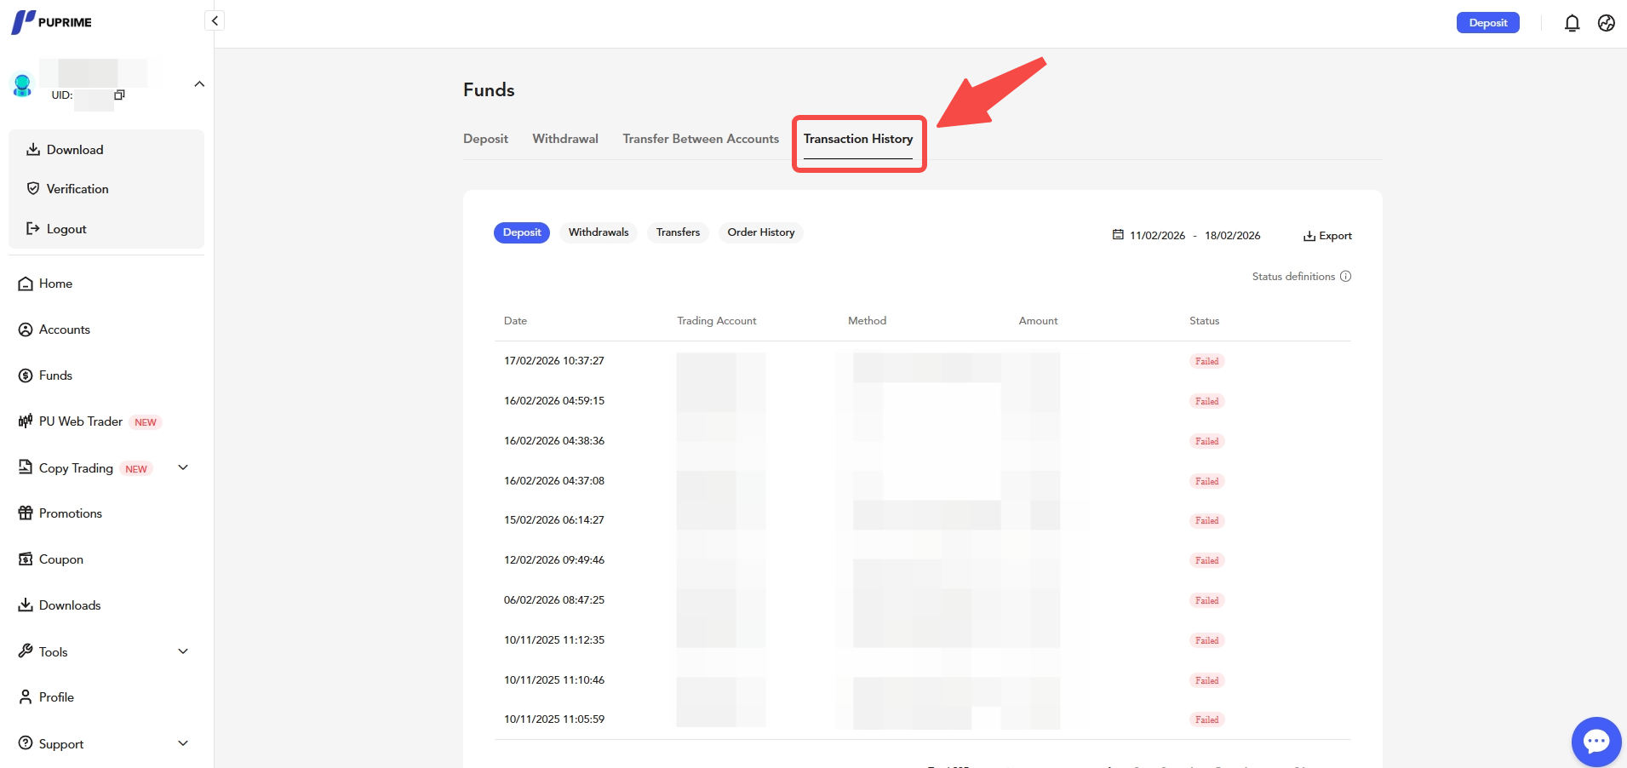Click the Status definitions info icon
The width and height of the screenshot is (1627, 768).
pyautogui.click(x=1345, y=276)
